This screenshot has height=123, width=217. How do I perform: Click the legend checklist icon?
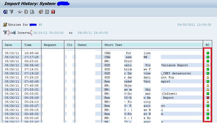click(47, 12)
